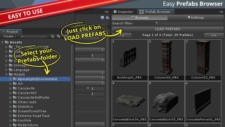
Task: Expand the CacciaviteSetPunte folder
Action: coord(11,97)
